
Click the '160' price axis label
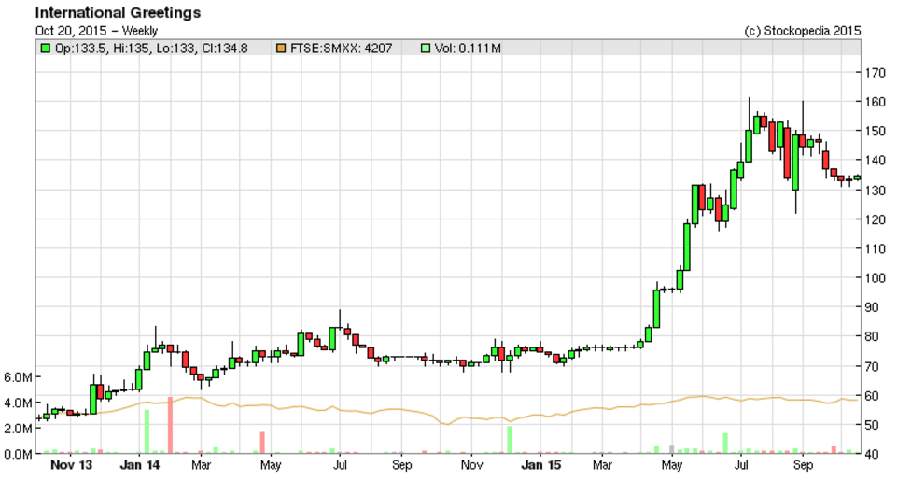(876, 102)
